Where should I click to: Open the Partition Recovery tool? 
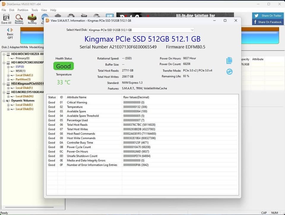click(19, 19)
